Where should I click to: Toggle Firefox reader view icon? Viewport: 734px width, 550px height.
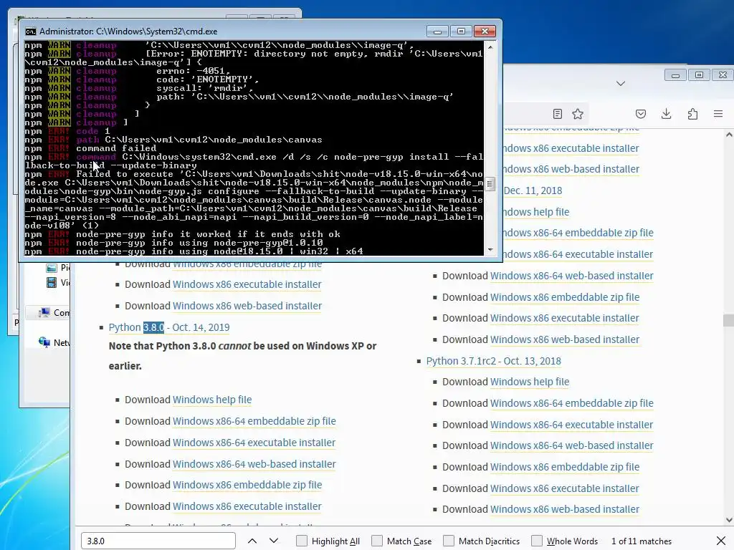[557, 114]
